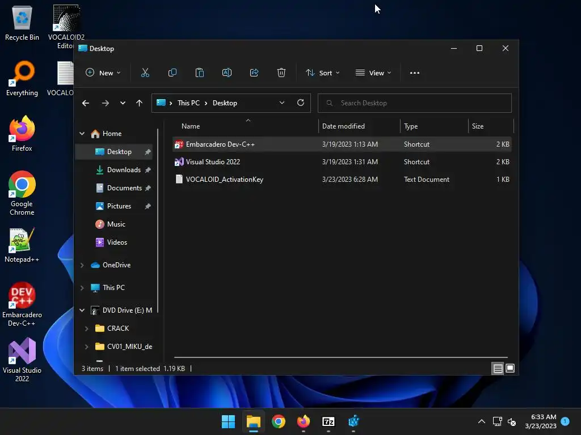The height and width of the screenshot is (435, 581).
Task: Select the Everything search desktop shortcut
Action: point(22,78)
